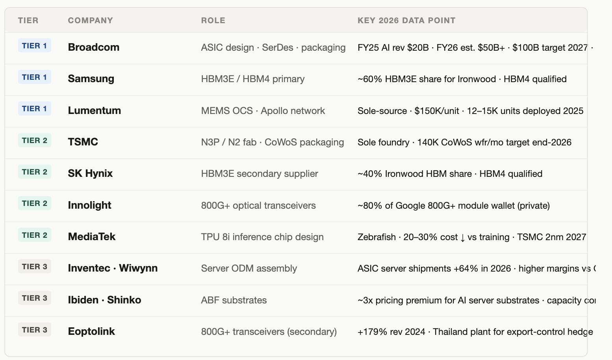Click the "~3x pricing premium" data point
The width and height of the screenshot is (612, 360).
point(401,300)
